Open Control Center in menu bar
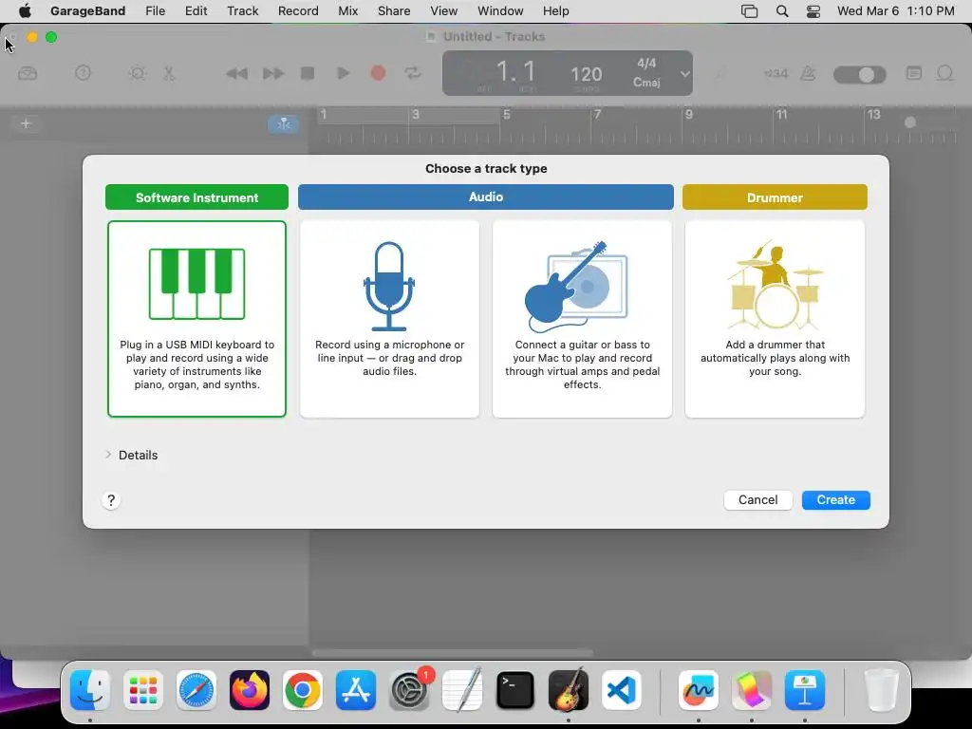 click(813, 11)
